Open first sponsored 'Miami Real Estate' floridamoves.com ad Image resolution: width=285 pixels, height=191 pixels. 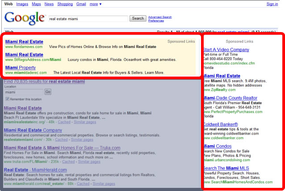(24, 42)
